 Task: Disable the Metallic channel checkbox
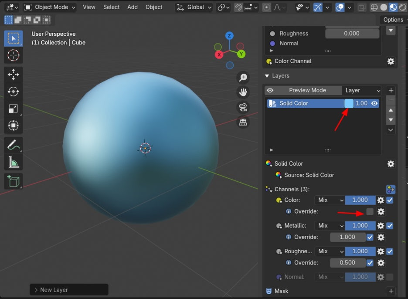tap(390, 226)
